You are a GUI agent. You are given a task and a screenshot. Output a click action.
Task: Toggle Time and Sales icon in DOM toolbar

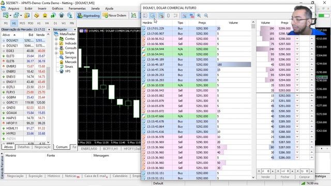(153, 16)
